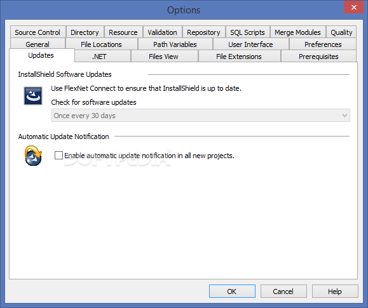Screen dimensions: 368x308
Task: Switch to the Repository tab
Action: [x=203, y=32]
